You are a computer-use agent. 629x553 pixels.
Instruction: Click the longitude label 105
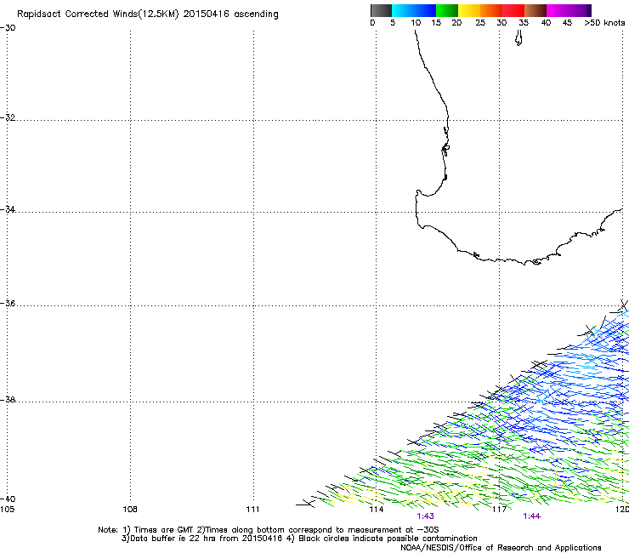[x=7, y=510]
